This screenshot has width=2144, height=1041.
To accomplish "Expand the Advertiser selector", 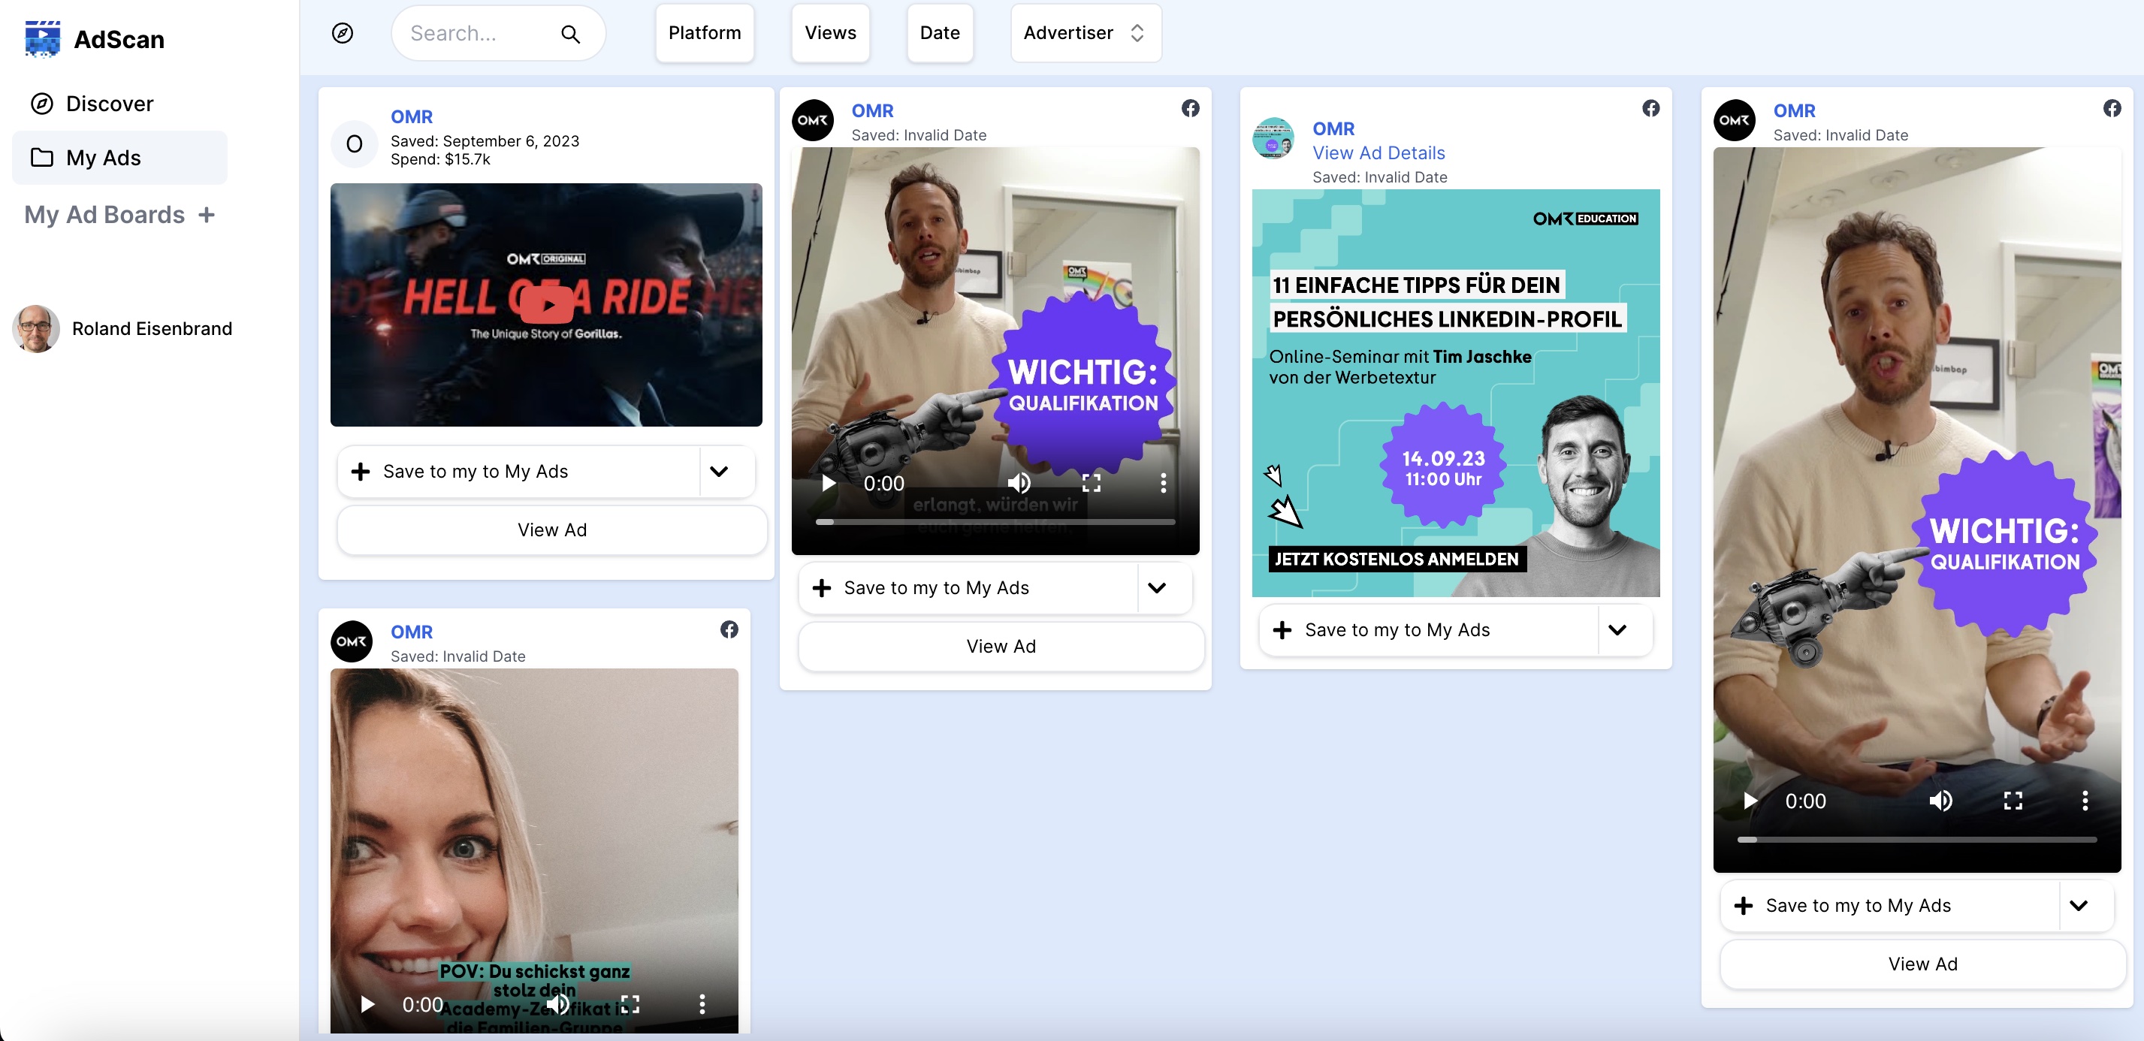I will (x=1086, y=33).
